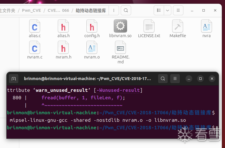Screen dimensions: 225x148
Task: Open the file manager hamburger menu
Action: pos(178,10)
